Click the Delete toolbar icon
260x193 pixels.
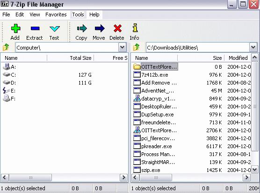(117, 29)
